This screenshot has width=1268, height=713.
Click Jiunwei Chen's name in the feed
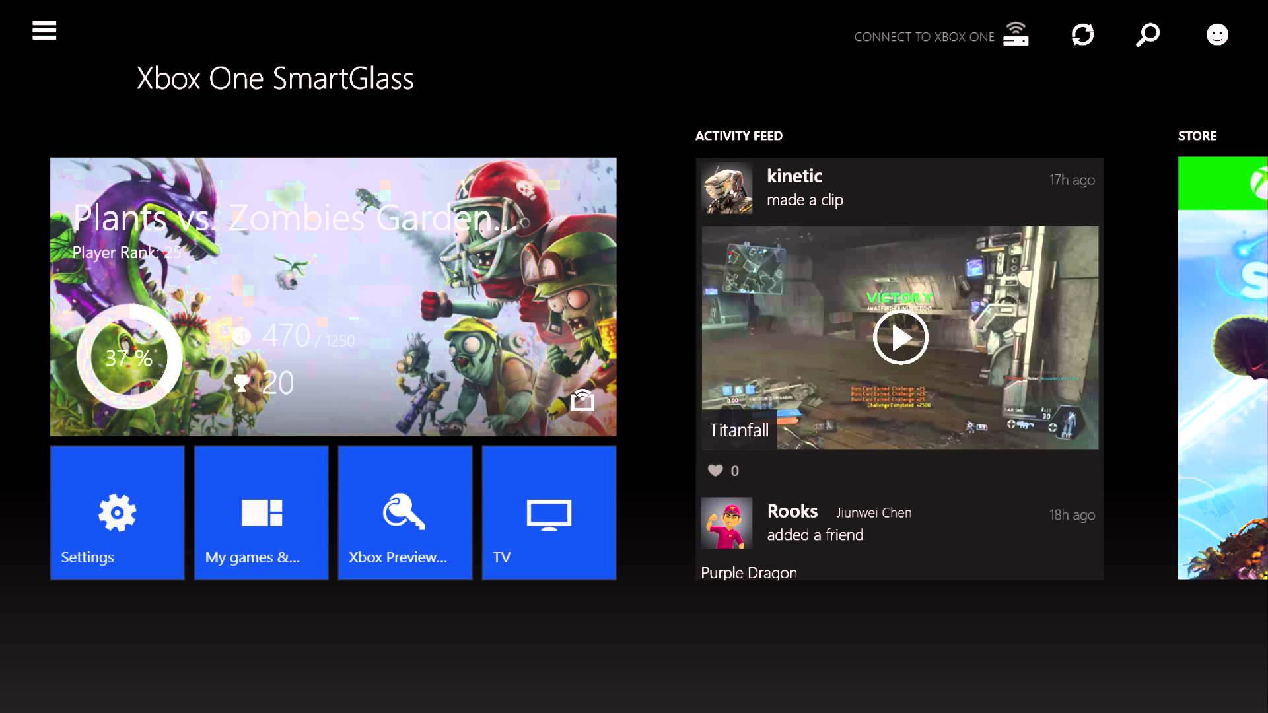(x=873, y=512)
